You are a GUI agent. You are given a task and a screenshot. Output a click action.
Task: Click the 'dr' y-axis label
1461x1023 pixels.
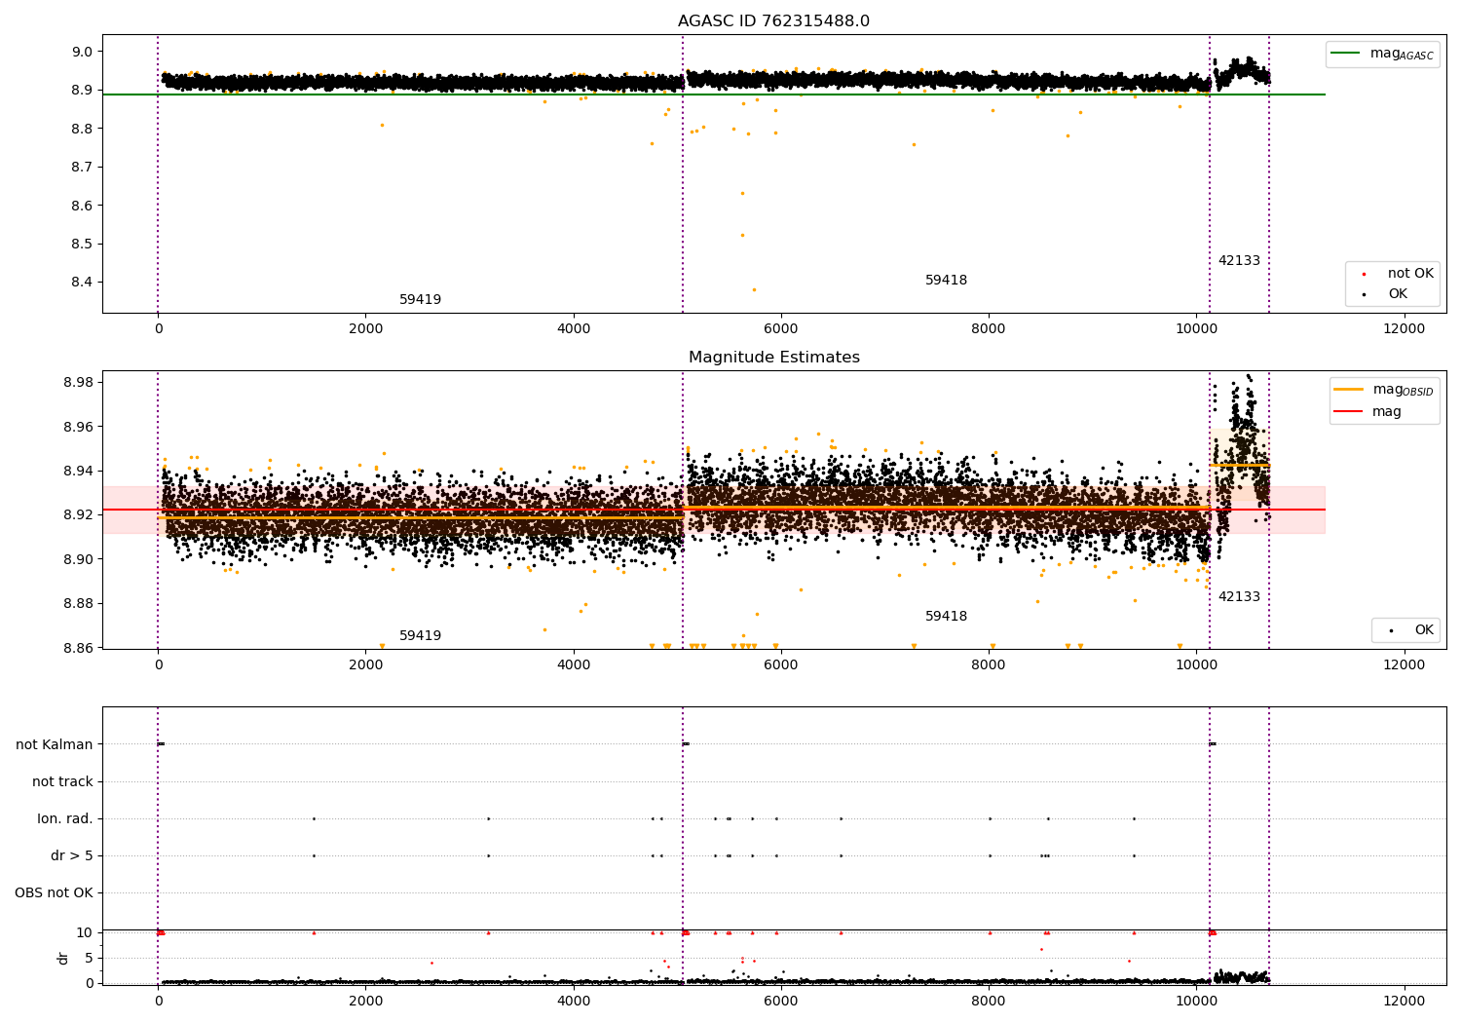63,958
